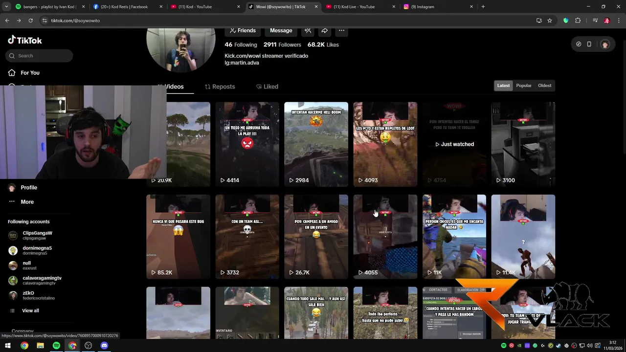
Task: Click the TikTok logo
Action: click(25, 40)
